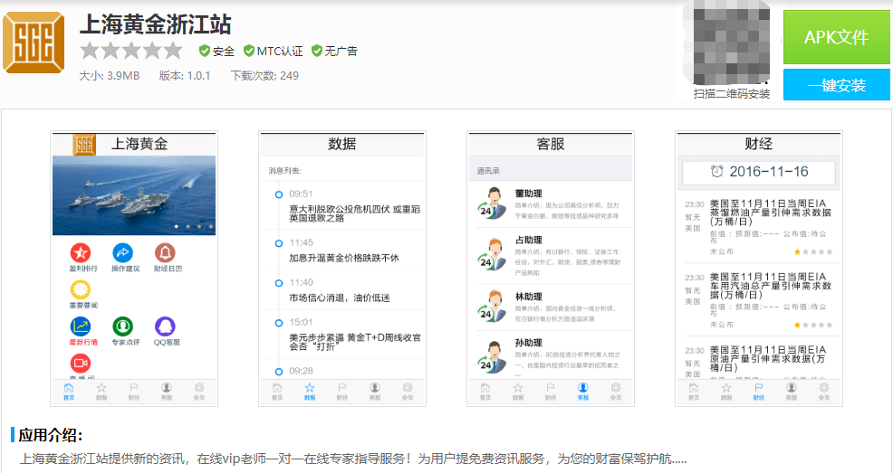This screenshot has height=473, width=893.
Task: Select 董助理 customer service avatar
Action: pyautogui.click(x=492, y=203)
